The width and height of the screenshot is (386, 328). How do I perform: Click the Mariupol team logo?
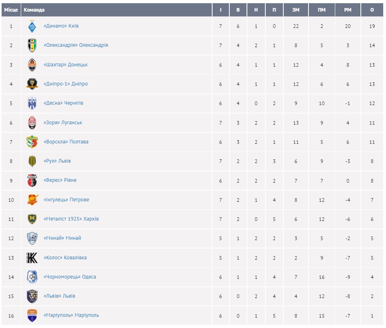[x=32, y=316]
